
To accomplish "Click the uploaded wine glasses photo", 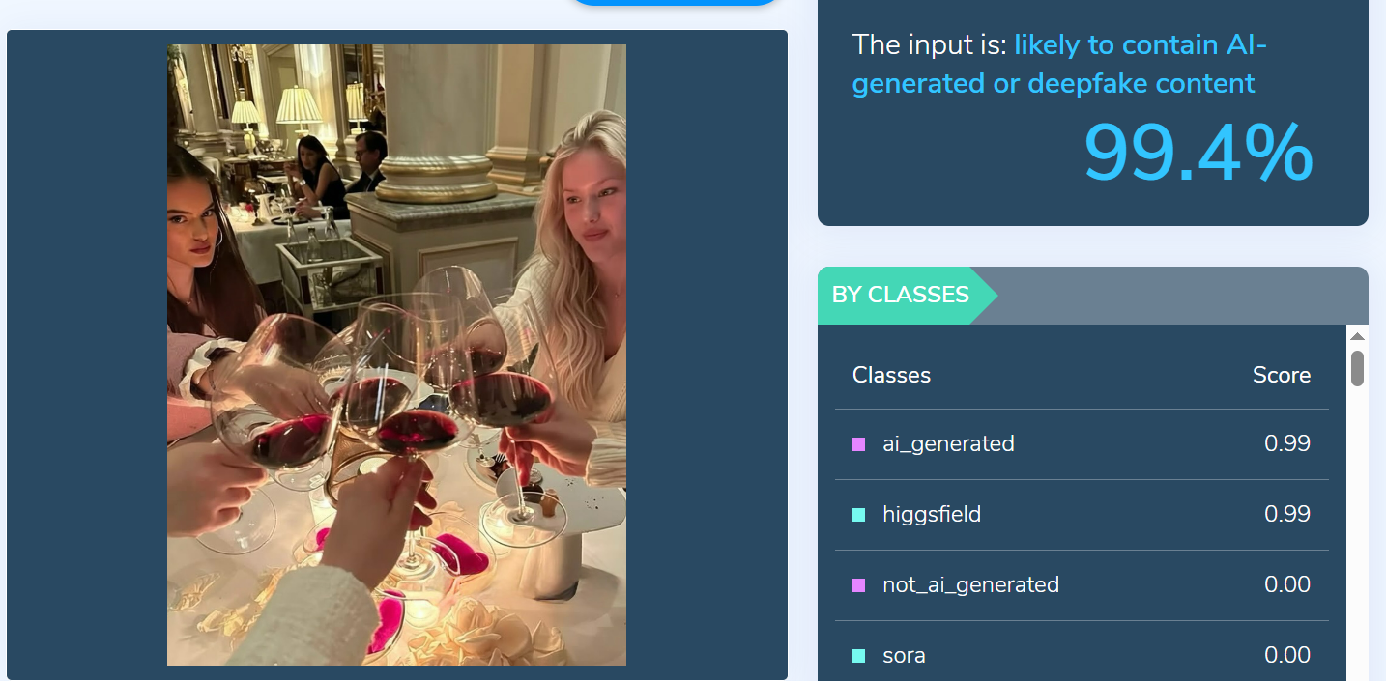I will pos(396,355).
